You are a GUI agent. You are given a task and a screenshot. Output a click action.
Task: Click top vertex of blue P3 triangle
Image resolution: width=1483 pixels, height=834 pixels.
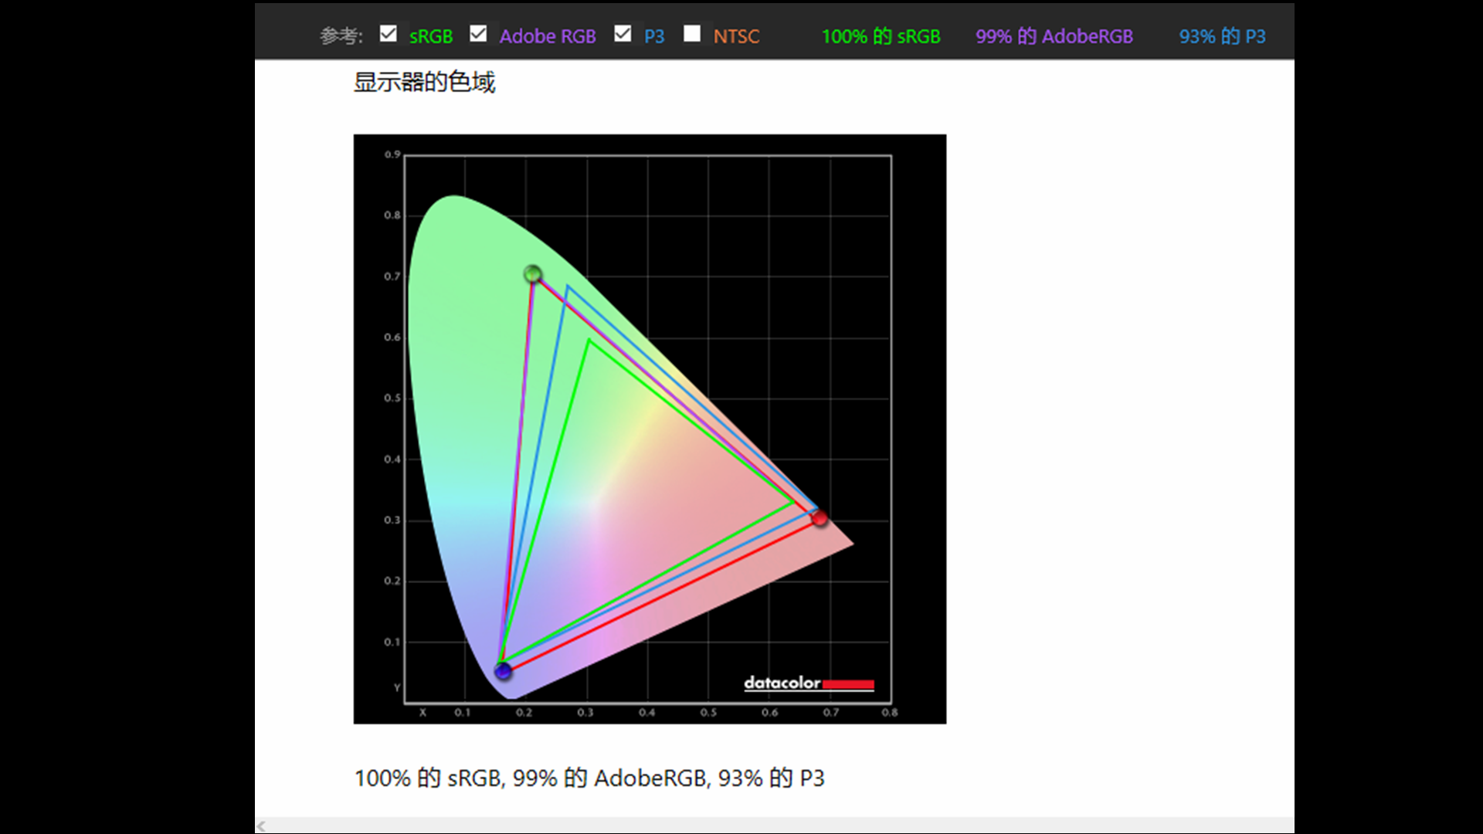(568, 286)
